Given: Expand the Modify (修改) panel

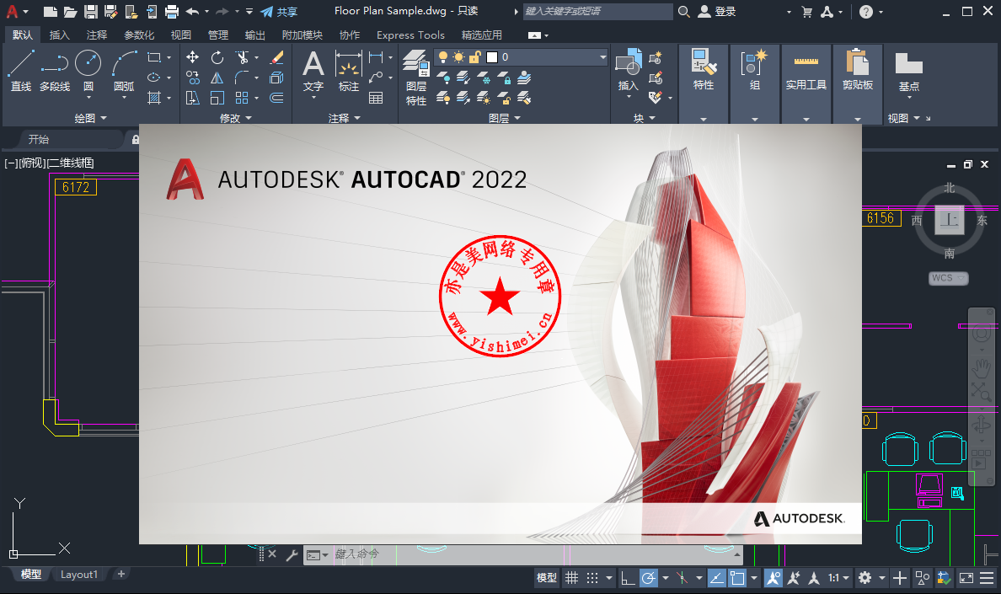Looking at the screenshot, I should [236, 118].
